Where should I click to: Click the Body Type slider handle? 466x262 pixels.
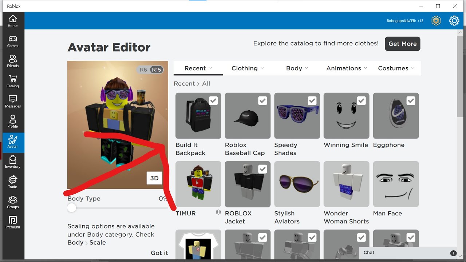pyautogui.click(x=72, y=208)
